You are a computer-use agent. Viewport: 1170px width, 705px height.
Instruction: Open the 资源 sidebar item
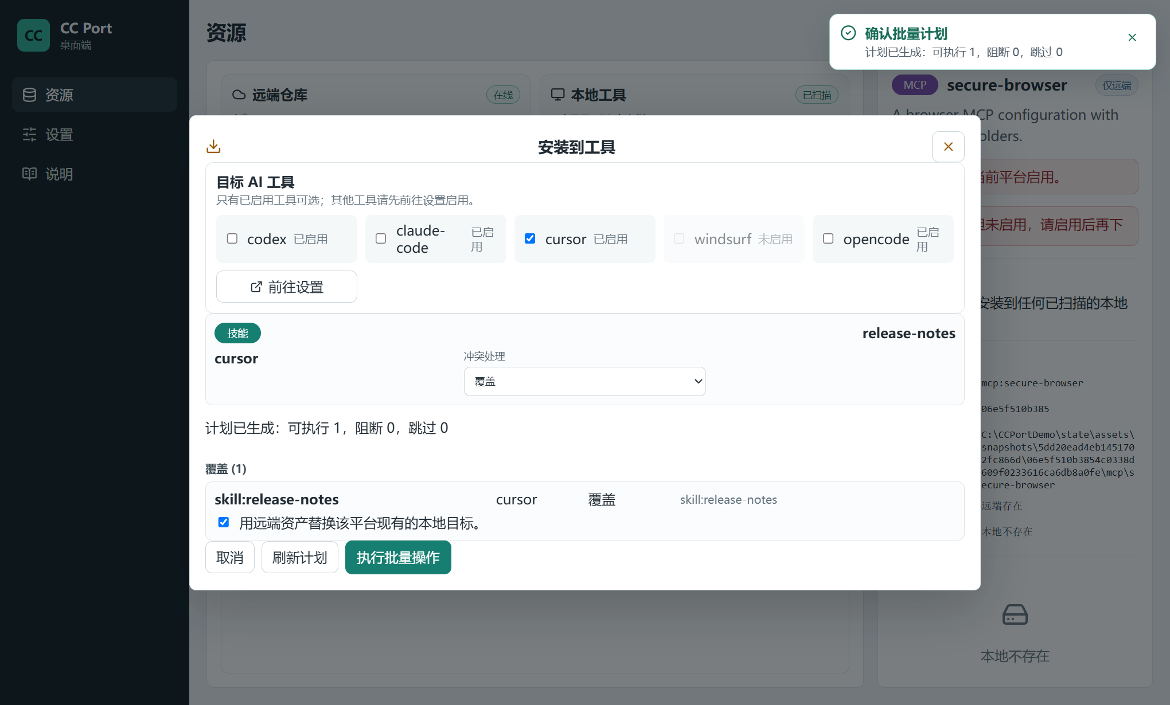tap(95, 95)
